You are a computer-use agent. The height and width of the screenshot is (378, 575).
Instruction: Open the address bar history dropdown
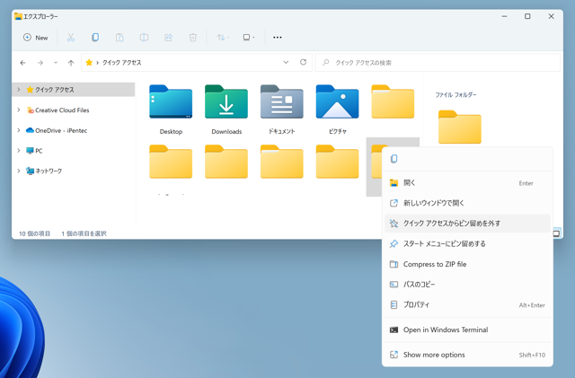(286, 63)
